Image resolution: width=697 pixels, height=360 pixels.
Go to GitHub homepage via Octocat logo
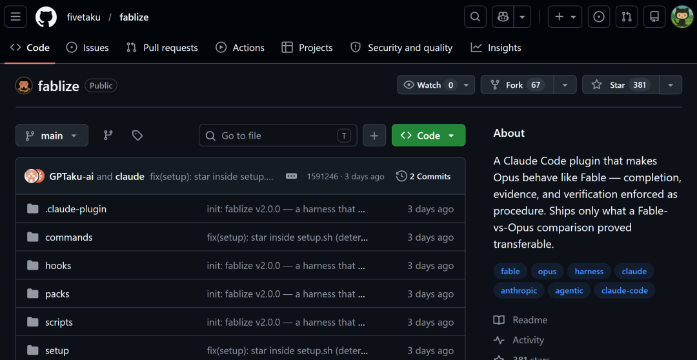(46, 17)
